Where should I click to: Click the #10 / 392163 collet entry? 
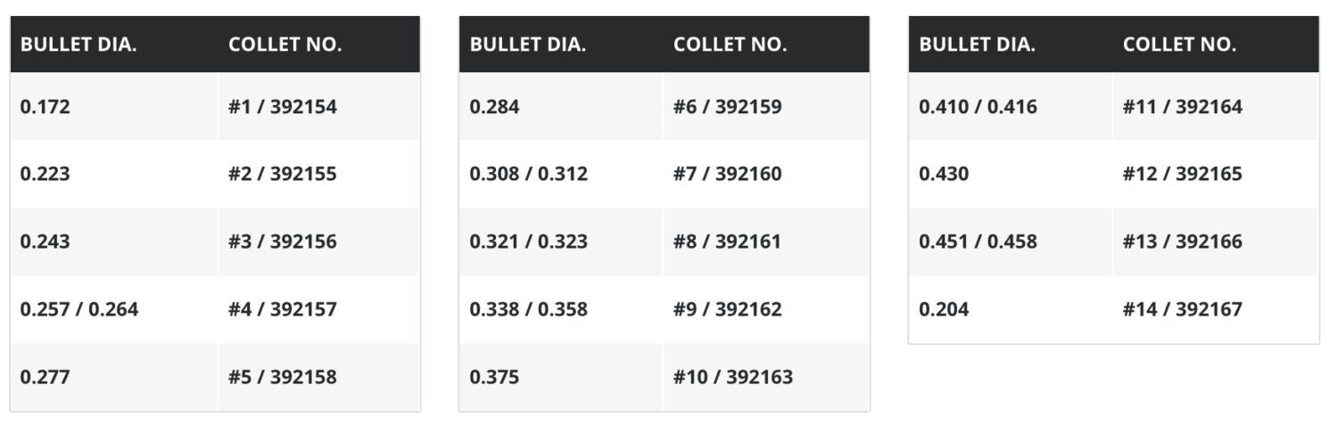tap(765, 377)
